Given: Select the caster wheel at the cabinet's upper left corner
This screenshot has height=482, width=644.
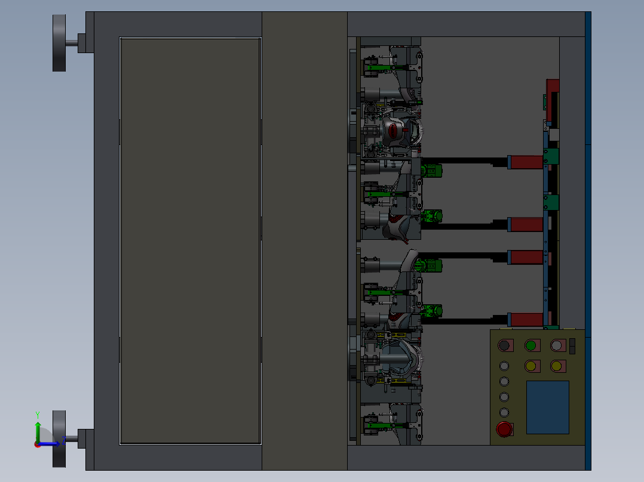Looking at the screenshot, I should tap(59, 43).
